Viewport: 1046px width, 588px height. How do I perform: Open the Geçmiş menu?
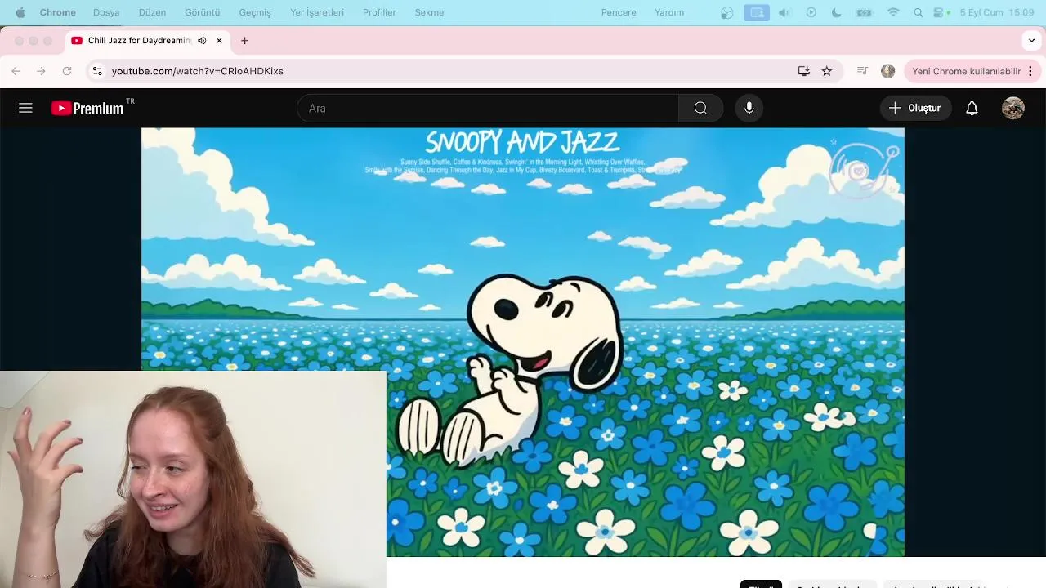coord(255,12)
